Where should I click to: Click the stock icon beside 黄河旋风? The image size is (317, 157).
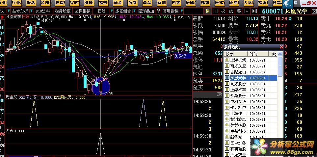227,119
